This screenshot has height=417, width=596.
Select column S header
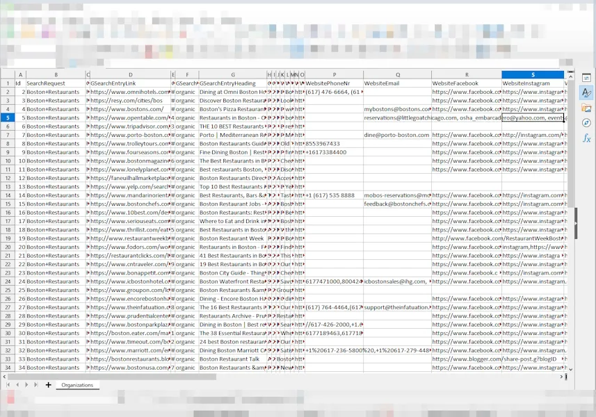pyautogui.click(x=533, y=74)
